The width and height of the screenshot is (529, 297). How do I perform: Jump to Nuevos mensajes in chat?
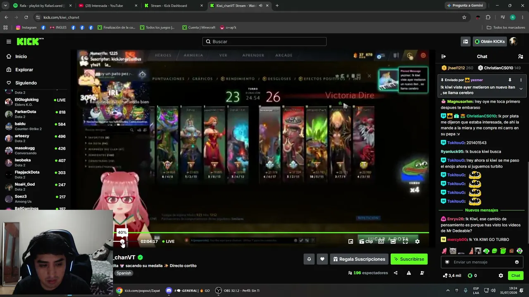[x=481, y=210]
